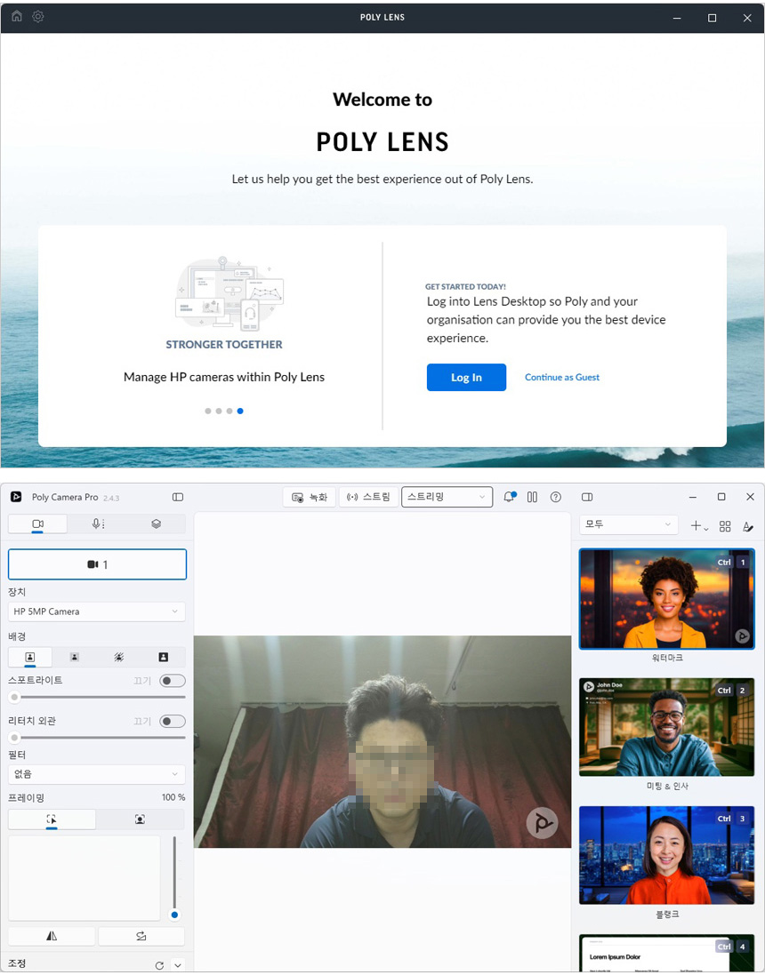Open Poly Lens settings gear icon

pos(38,17)
